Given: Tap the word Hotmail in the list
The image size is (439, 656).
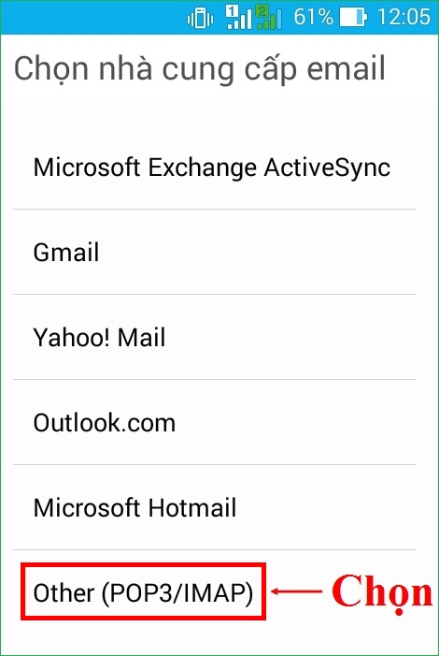Looking at the screenshot, I should [x=192, y=507].
